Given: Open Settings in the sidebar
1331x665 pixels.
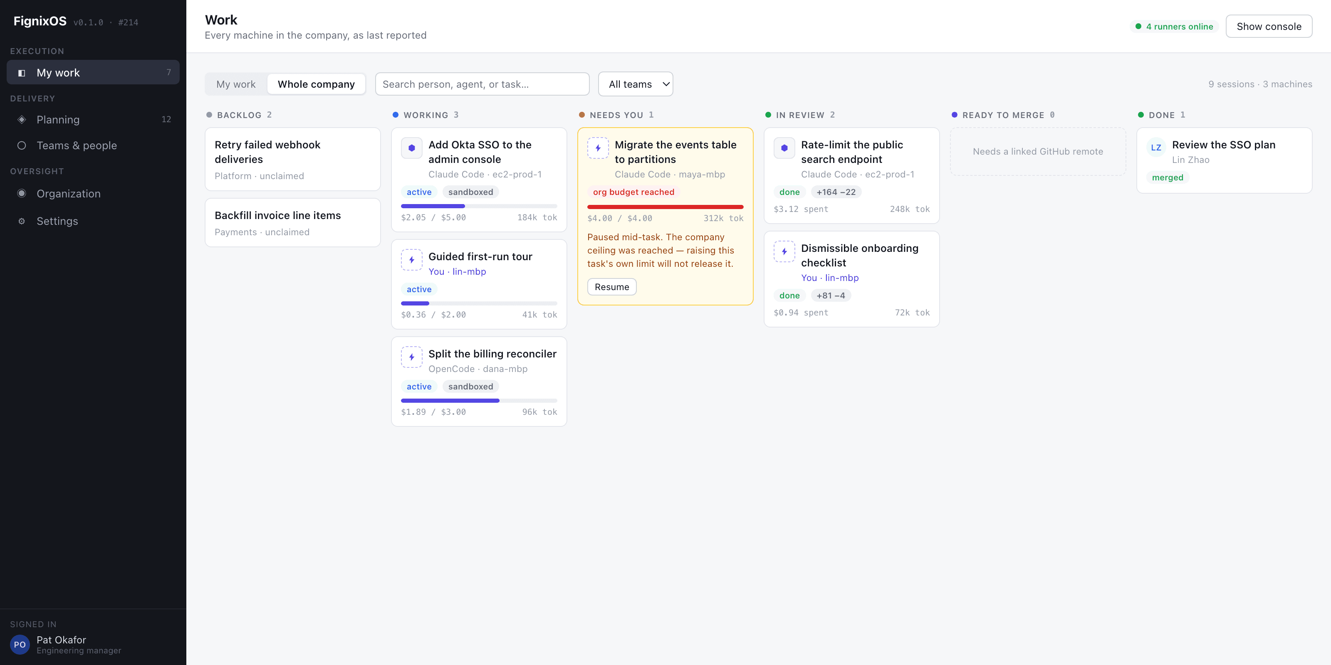Looking at the screenshot, I should pos(93,221).
